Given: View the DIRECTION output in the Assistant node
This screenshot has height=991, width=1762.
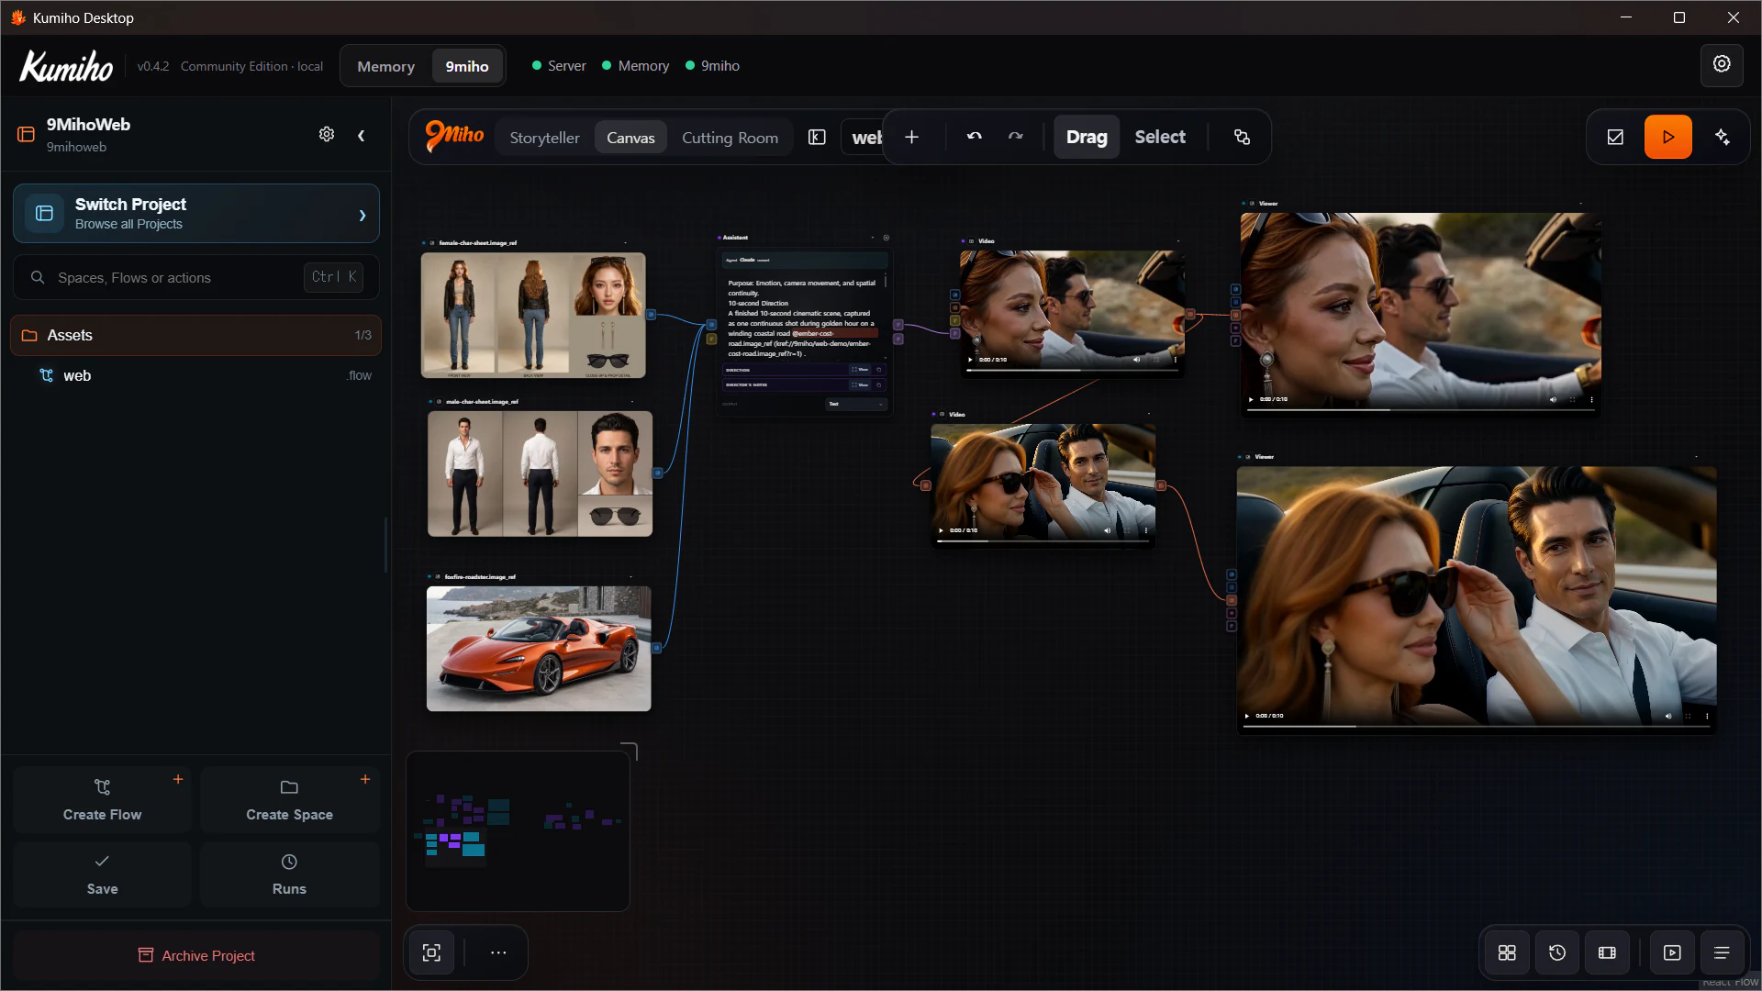Looking at the screenshot, I should pyautogui.click(x=859, y=370).
